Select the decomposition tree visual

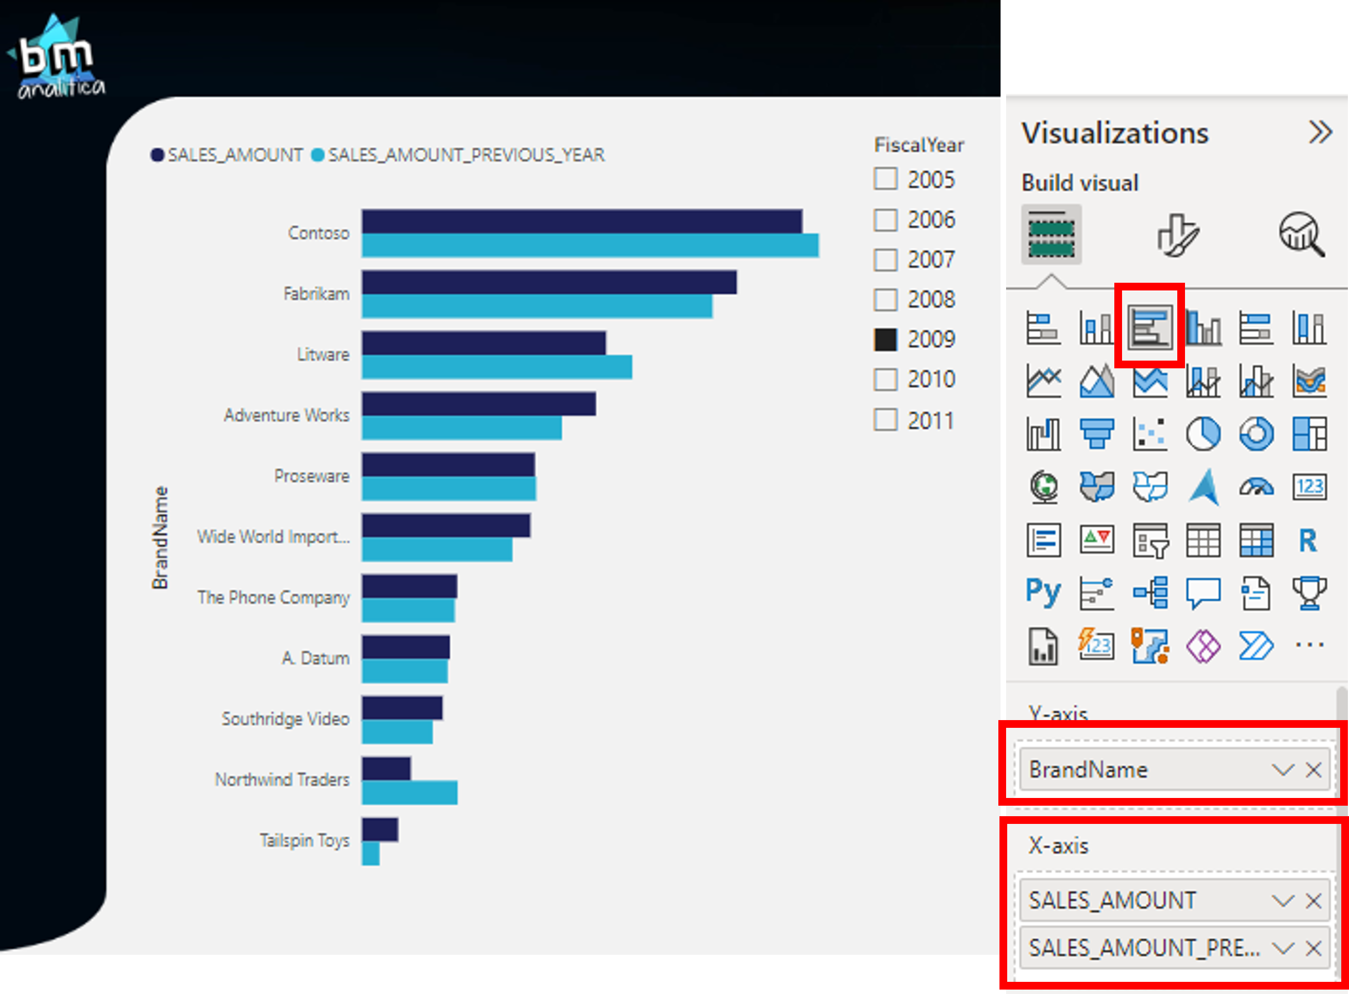[x=1150, y=593]
